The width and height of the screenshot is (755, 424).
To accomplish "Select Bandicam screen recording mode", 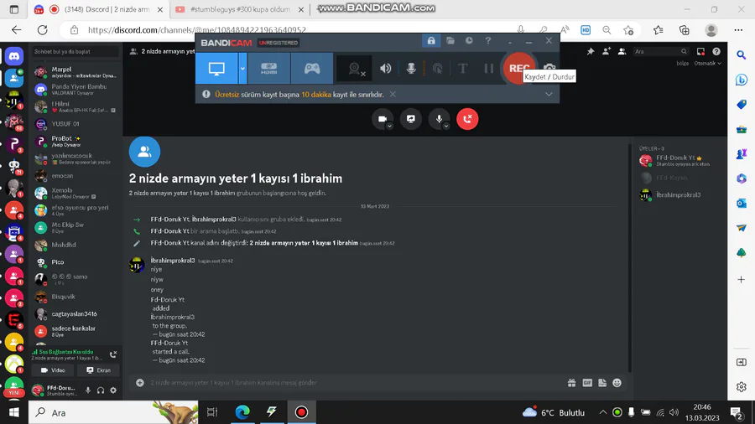I will (216, 68).
